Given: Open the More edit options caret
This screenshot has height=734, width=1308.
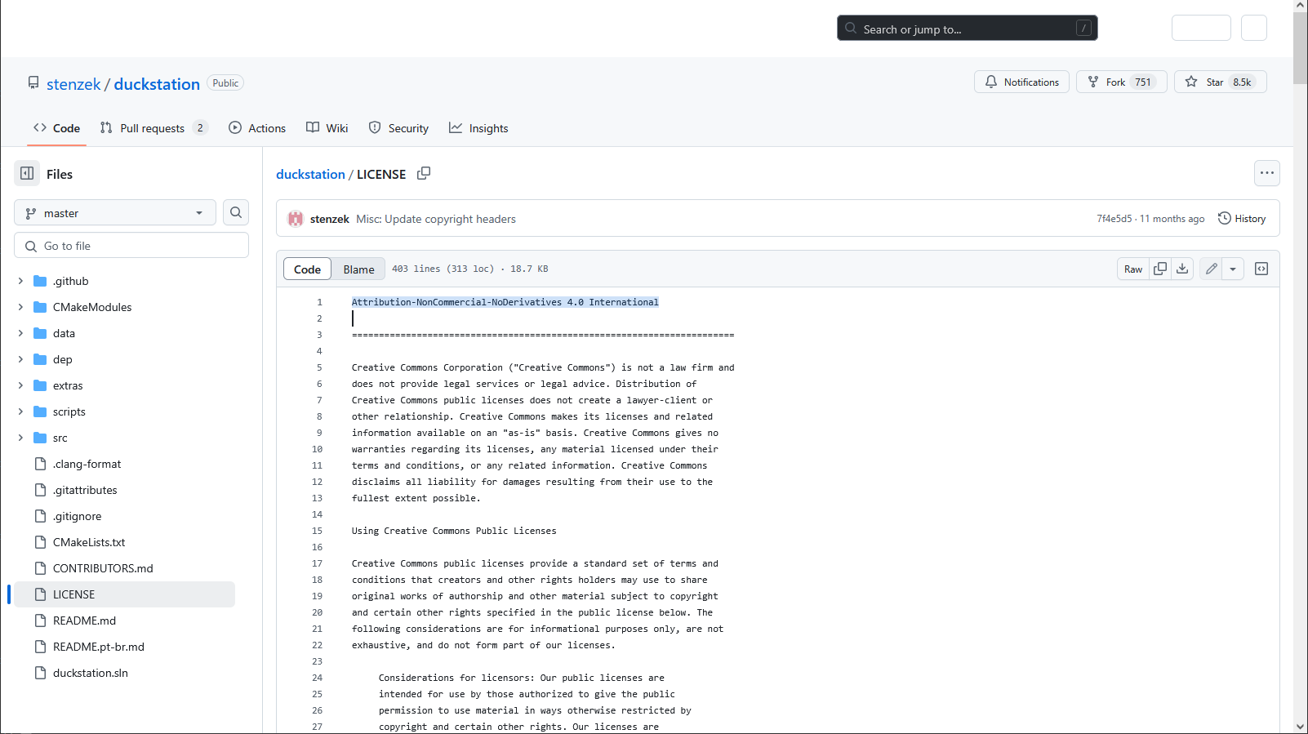Looking at the screenshot, I should click(x=1233, y=269).
